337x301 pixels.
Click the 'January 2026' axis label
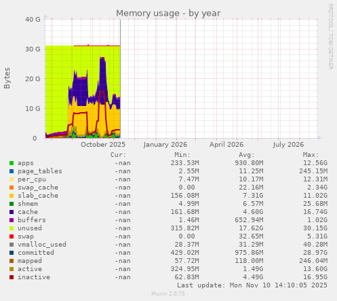tap(165, 145)
